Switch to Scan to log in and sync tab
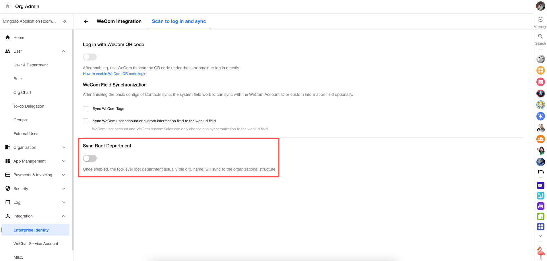 (179, 21)
